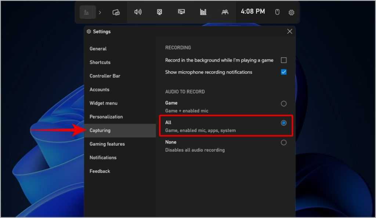The width and height of the screenshot is (376, 218).
Task: Uncheck Show microphone recording notifications
Action: pos(283,72)
